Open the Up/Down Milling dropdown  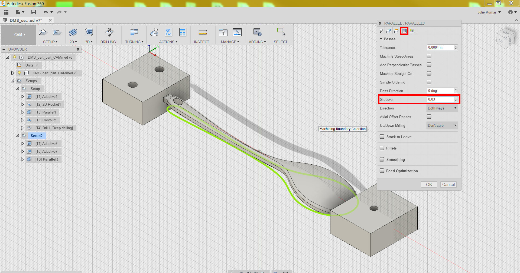pyautogui.click(x=442, y=125)
